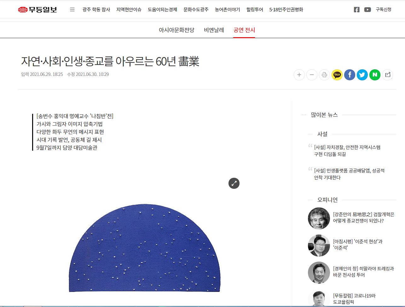Increase article font size with plus icon

click(299, 75)
